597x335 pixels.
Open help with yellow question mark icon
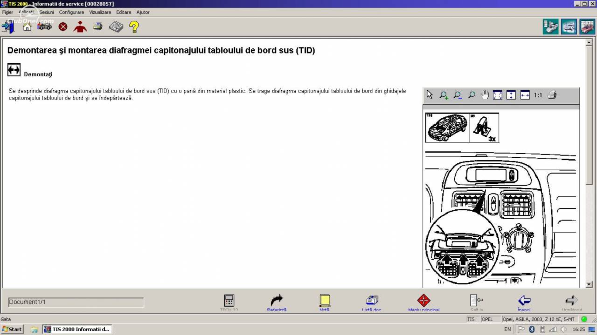pos(134,27)
